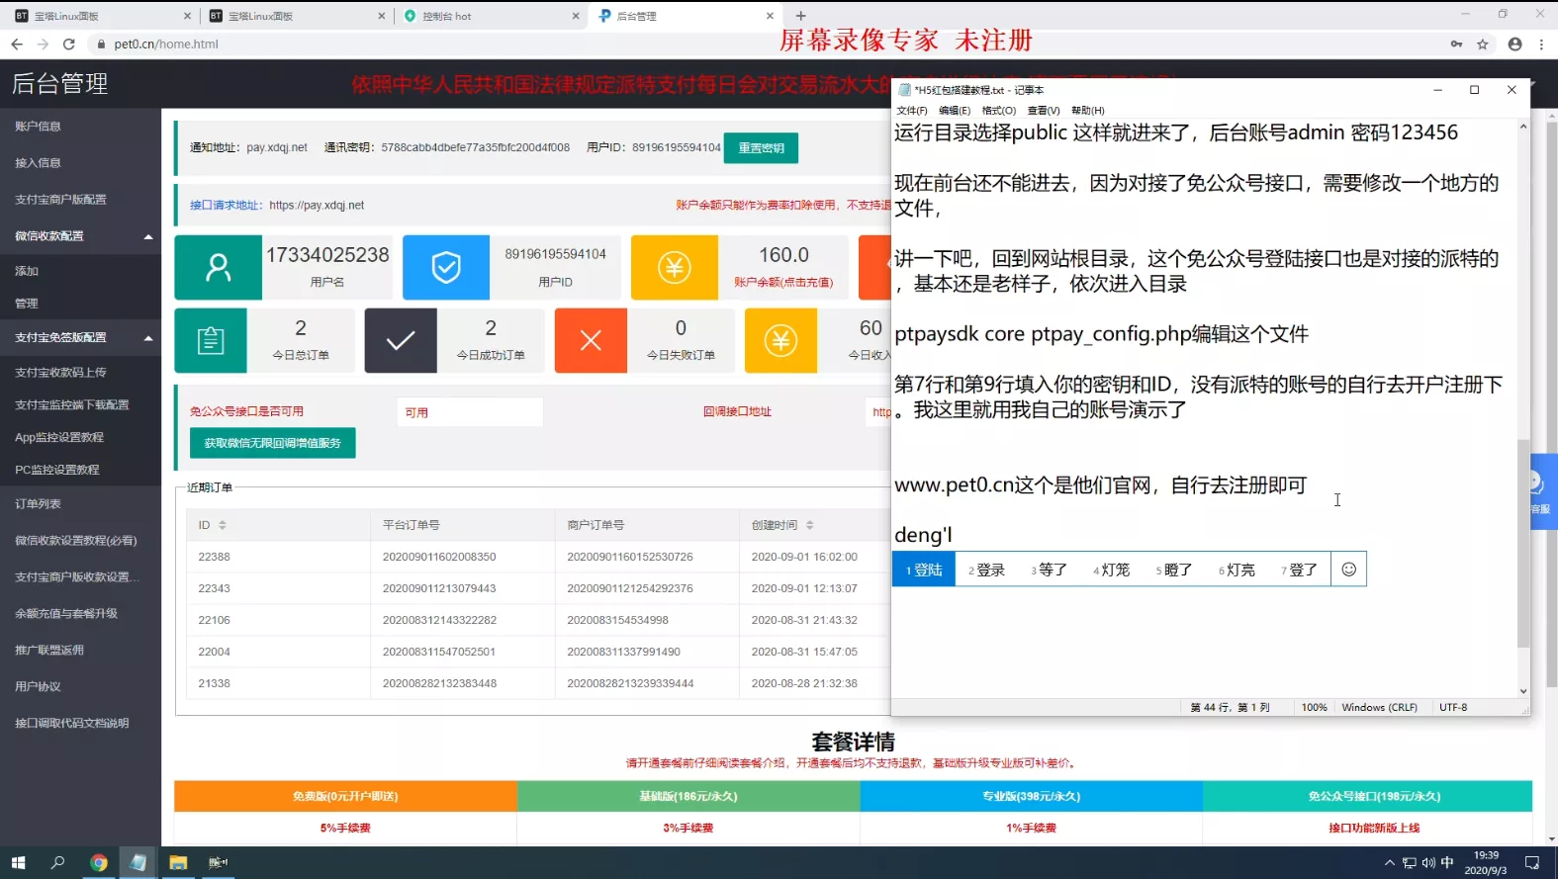Open Notepad 编辑(E) menu

pos(955,111)
